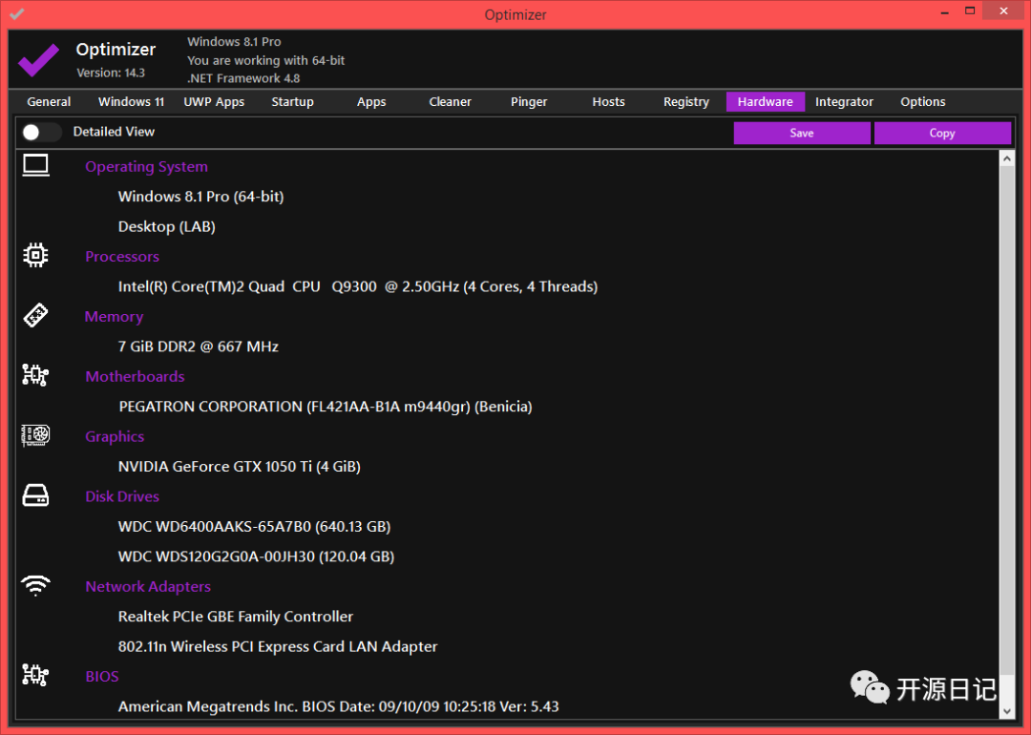Click the Detailed View label

[x=114, y=132]
